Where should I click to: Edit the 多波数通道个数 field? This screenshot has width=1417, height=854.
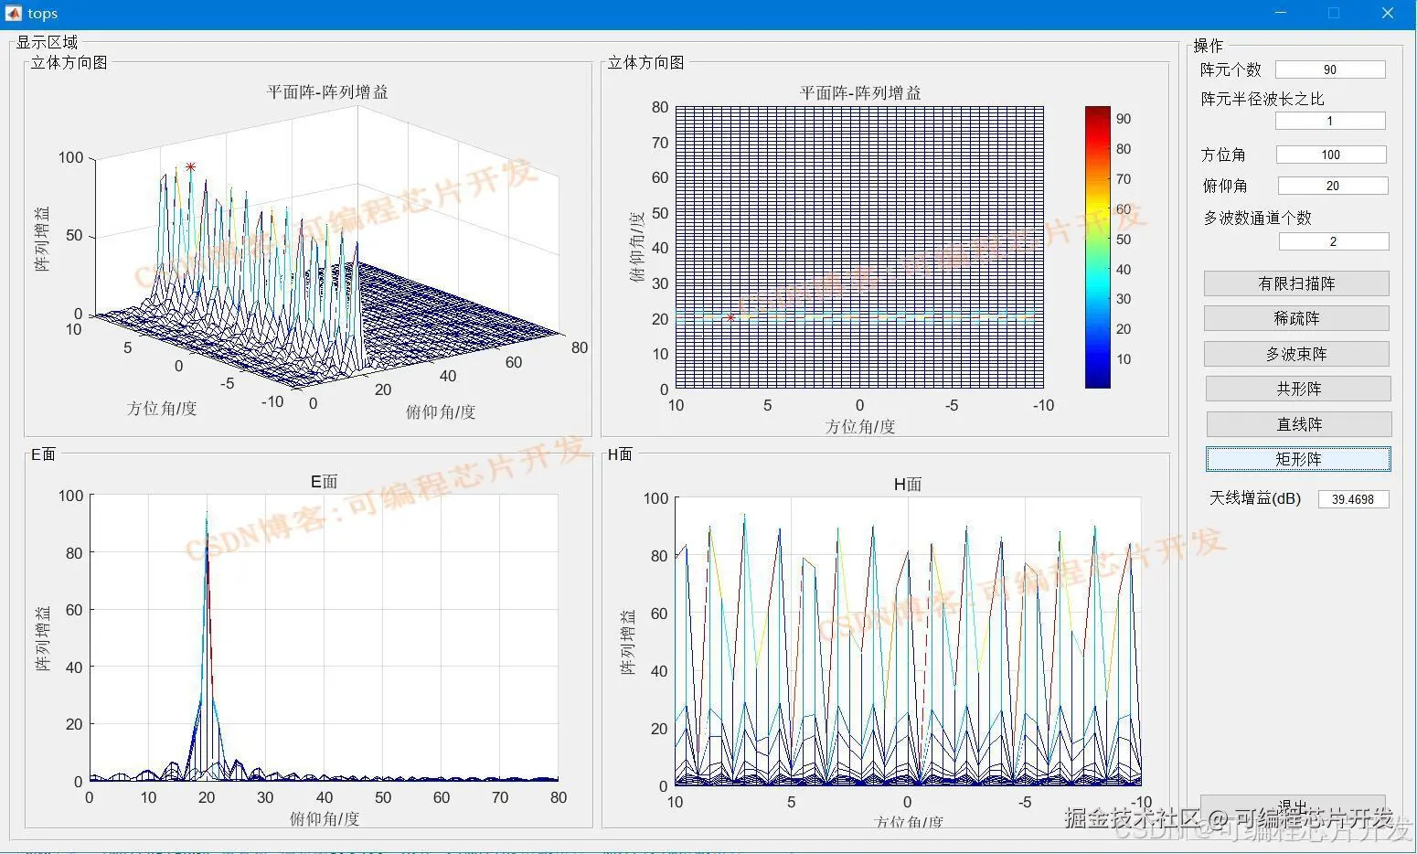(1334, 241)
